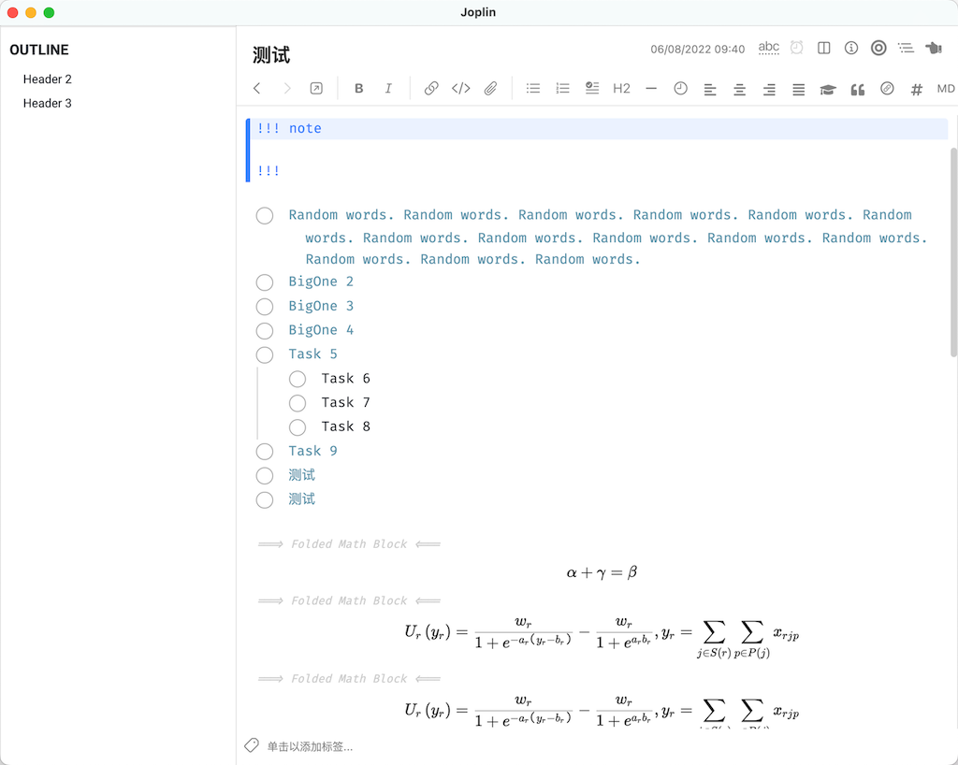Align text right
Image resolution: width=958 pixels, height=765 pixels.
pyautogui.click(x=769, y=90)
